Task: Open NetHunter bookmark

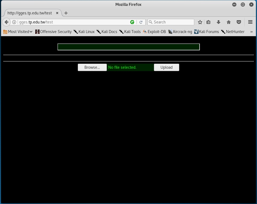Action: [x=233, y=32]
